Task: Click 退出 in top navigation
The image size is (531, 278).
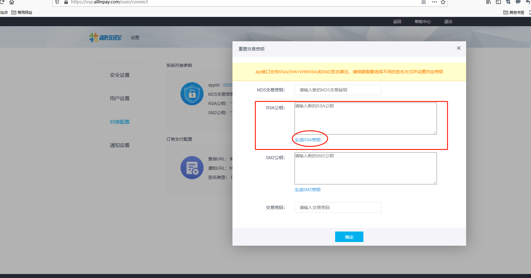Action: point(448,22)
